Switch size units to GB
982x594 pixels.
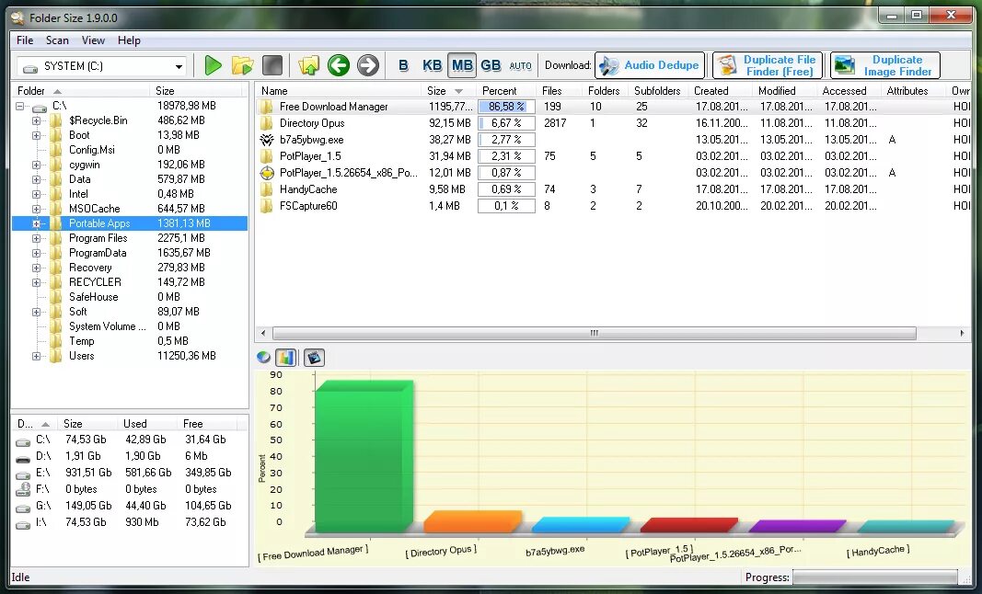491,65
